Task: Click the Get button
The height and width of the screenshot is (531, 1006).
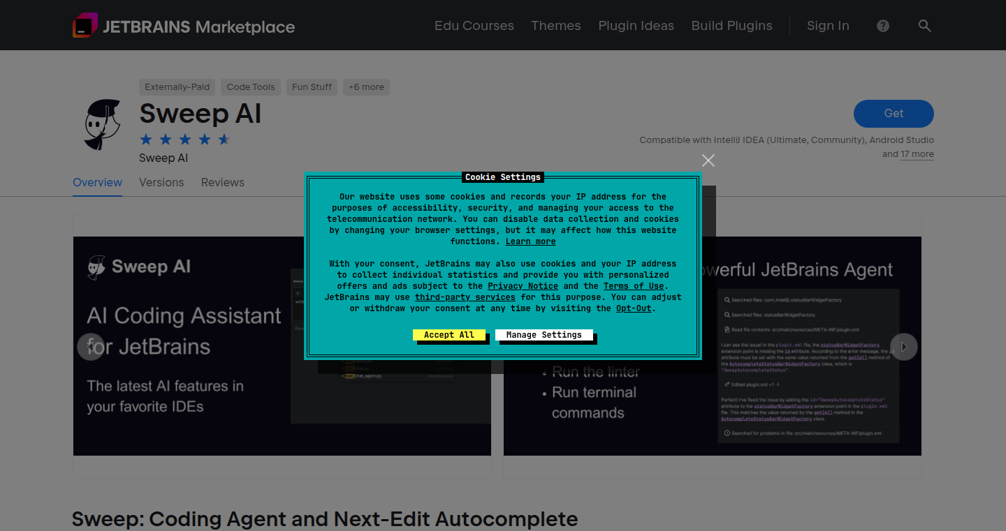Action: tap(894, 114)
